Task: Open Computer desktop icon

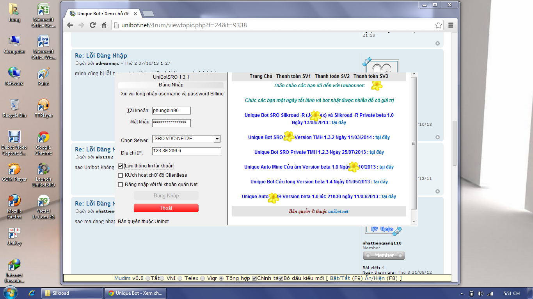Action: [x=14, y=44]
